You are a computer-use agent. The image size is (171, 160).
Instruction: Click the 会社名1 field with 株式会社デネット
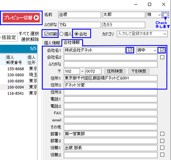click(95, 50)
